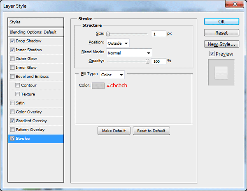Enable the Pattern Overlay checkbox
Image resolution: width=247 pixels, height=191 pixels.
12,130
